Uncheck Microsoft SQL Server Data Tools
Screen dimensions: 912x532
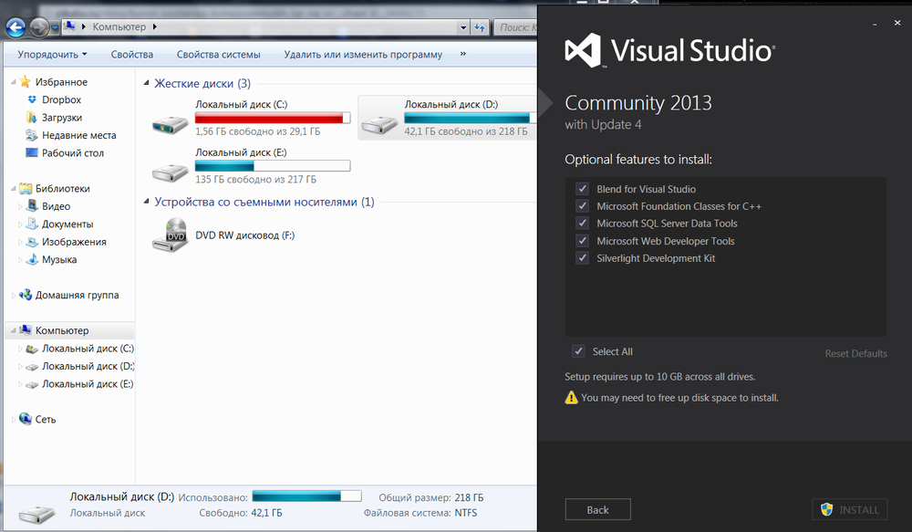582,223
